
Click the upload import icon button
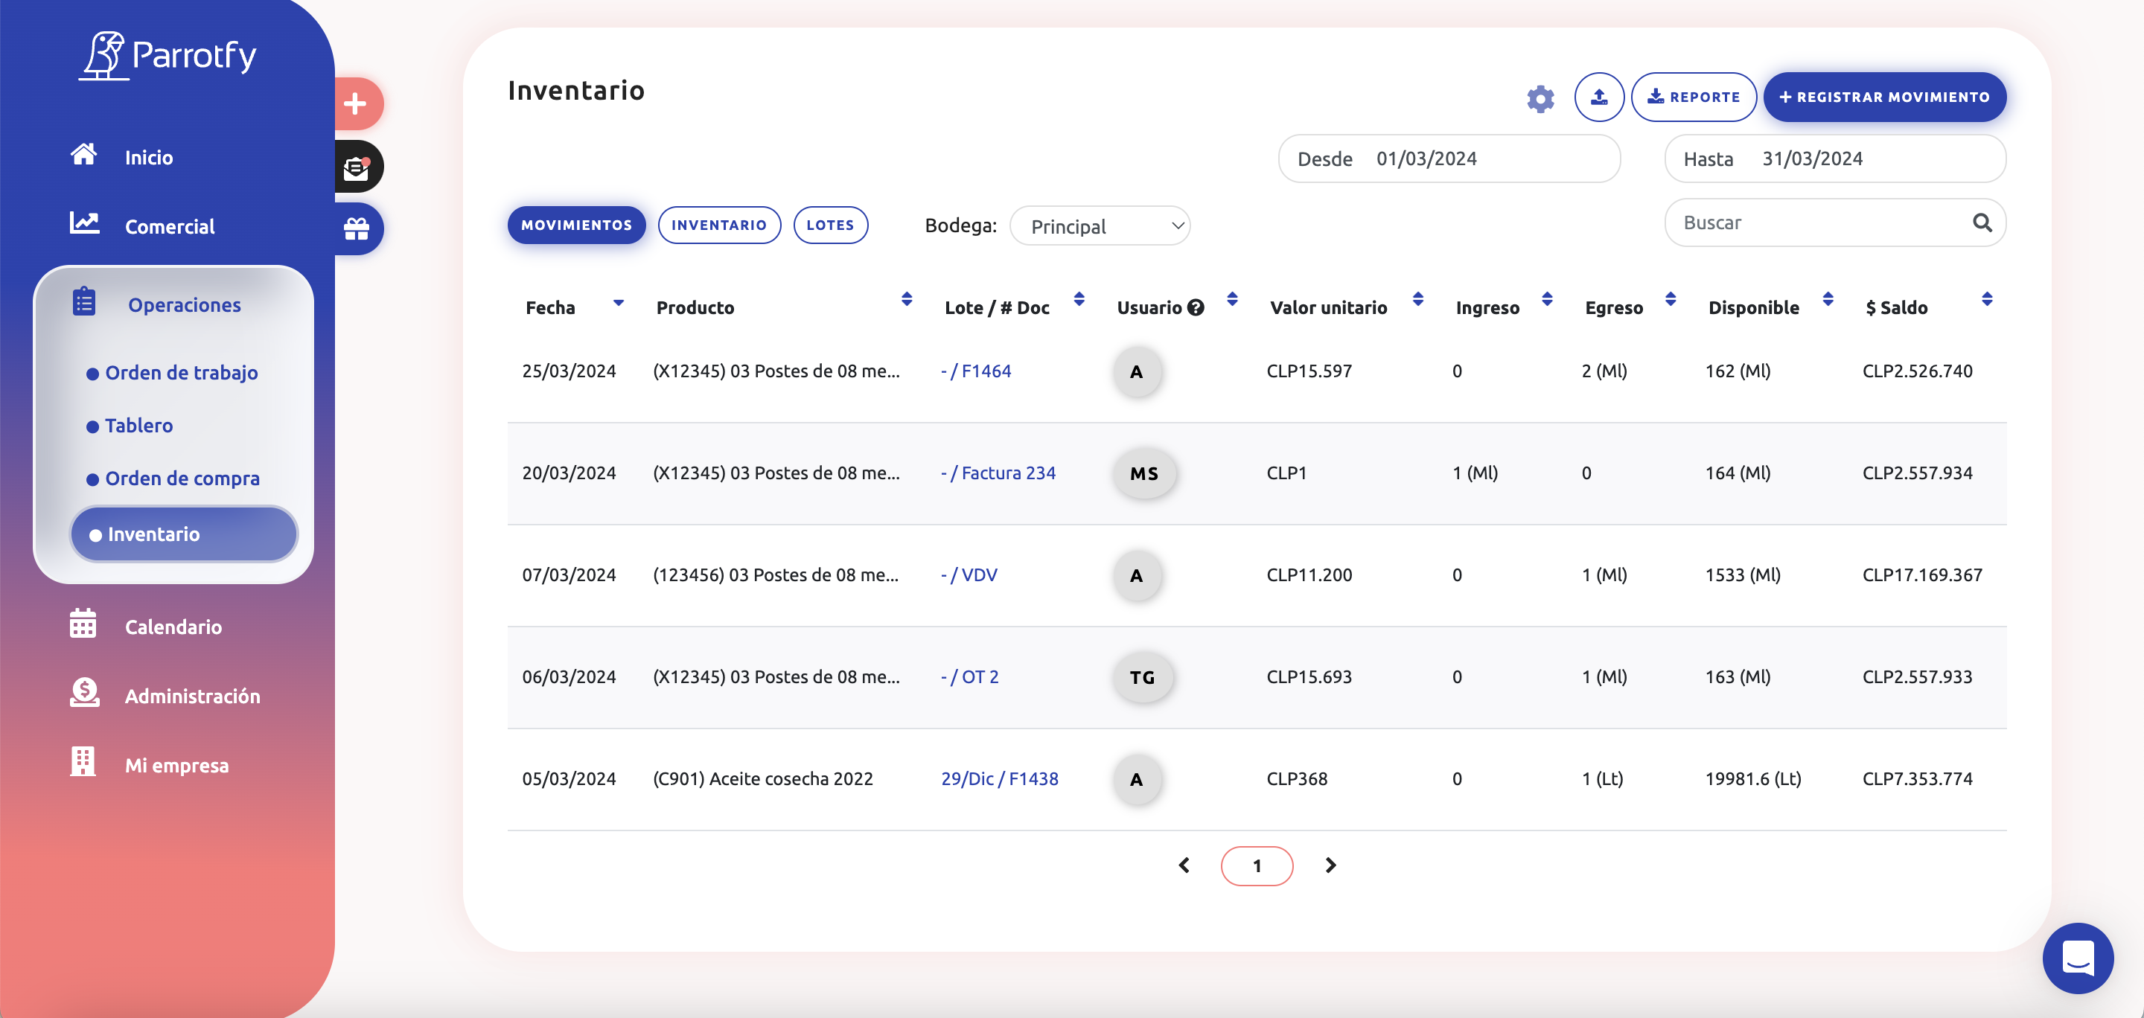[x=1599, y=97]
